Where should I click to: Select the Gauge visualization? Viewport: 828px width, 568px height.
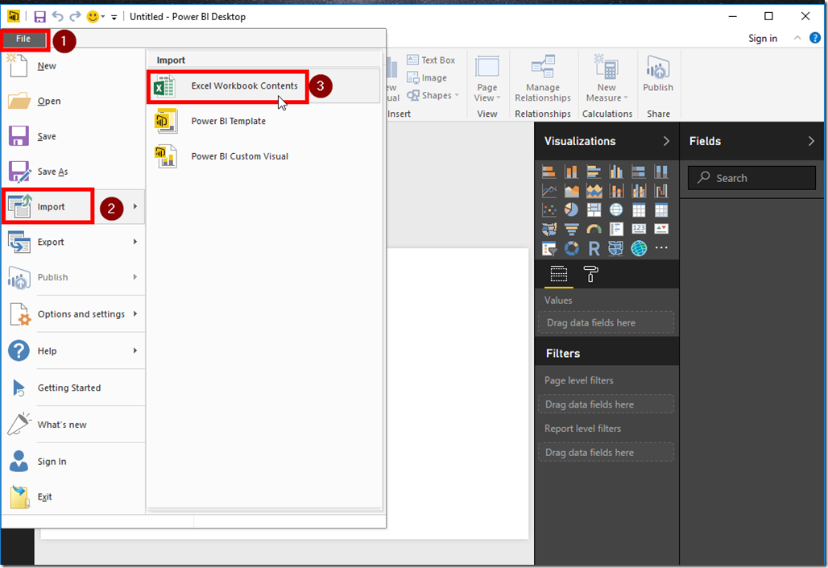(x=594, y=229)
